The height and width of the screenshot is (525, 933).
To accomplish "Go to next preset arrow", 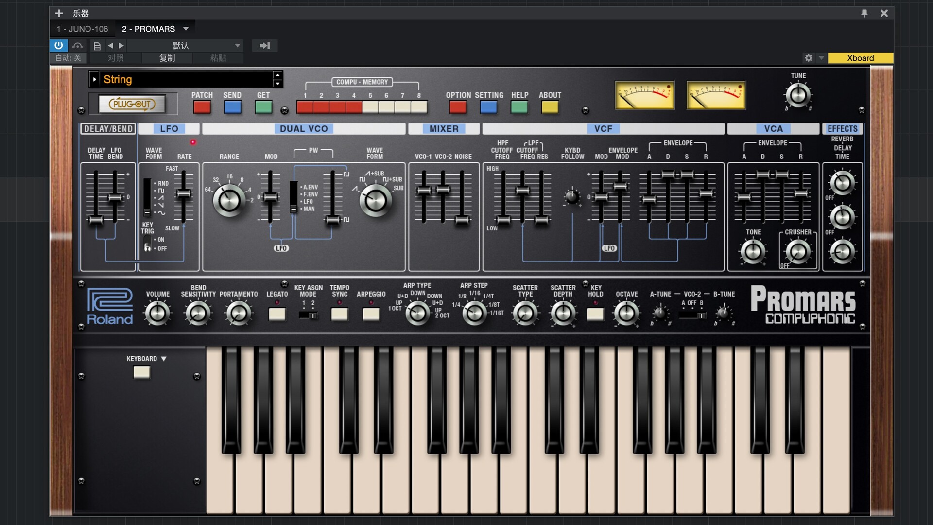I will pyautogui.click(x=121, y=46).
